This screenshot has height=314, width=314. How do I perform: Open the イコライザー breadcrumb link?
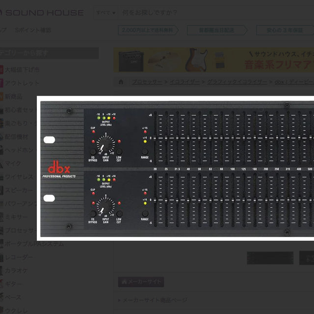184,82
